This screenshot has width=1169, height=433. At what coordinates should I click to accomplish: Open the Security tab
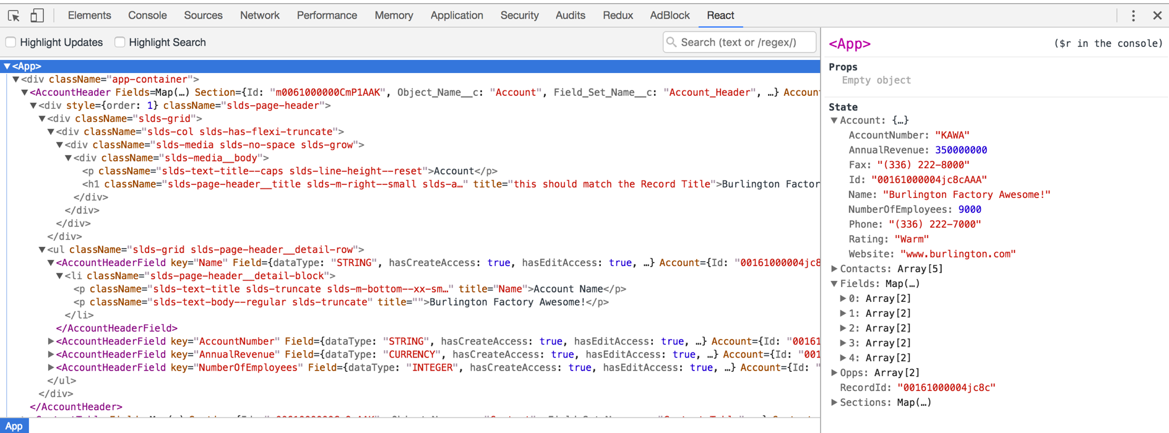click(519, 15)
